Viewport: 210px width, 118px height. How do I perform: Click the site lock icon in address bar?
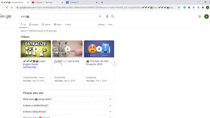(x=17, y=8)
